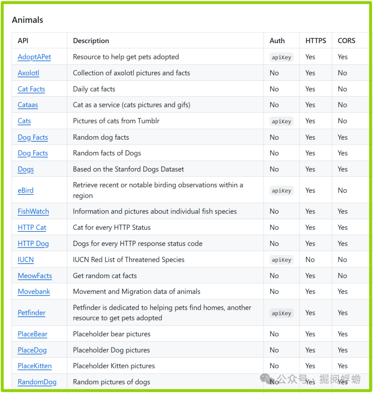Visit the Cataas API link
The width and height of the screenshot is (373, 394).
tap(28, 105)
